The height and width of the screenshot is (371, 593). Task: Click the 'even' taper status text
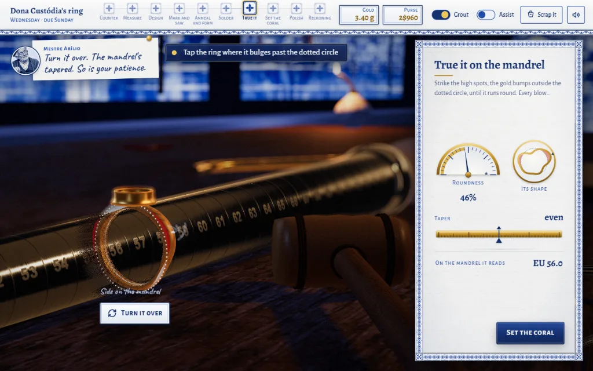point(554,217)
